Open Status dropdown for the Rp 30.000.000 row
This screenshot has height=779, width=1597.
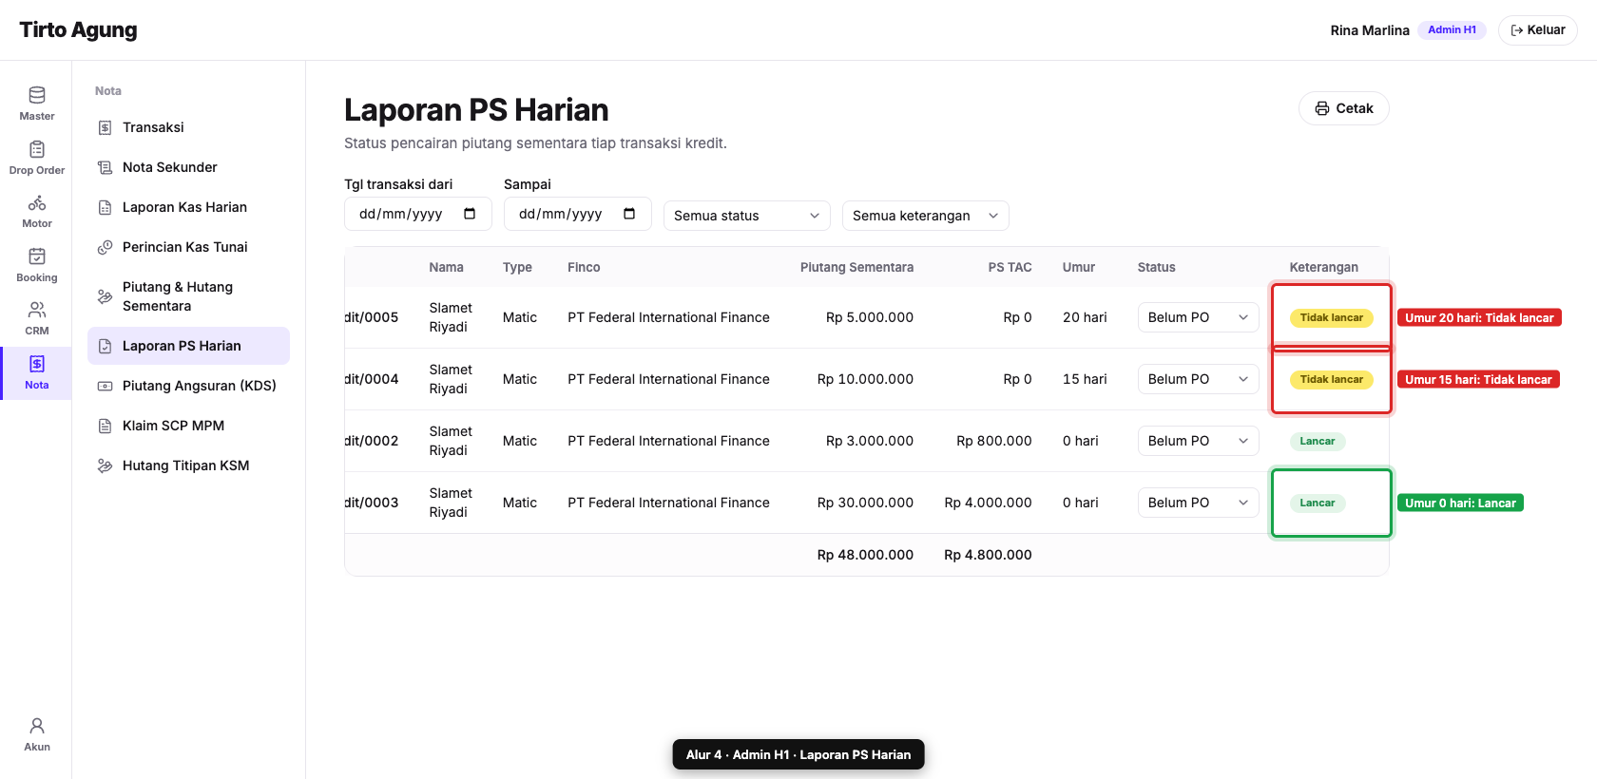1198,503
